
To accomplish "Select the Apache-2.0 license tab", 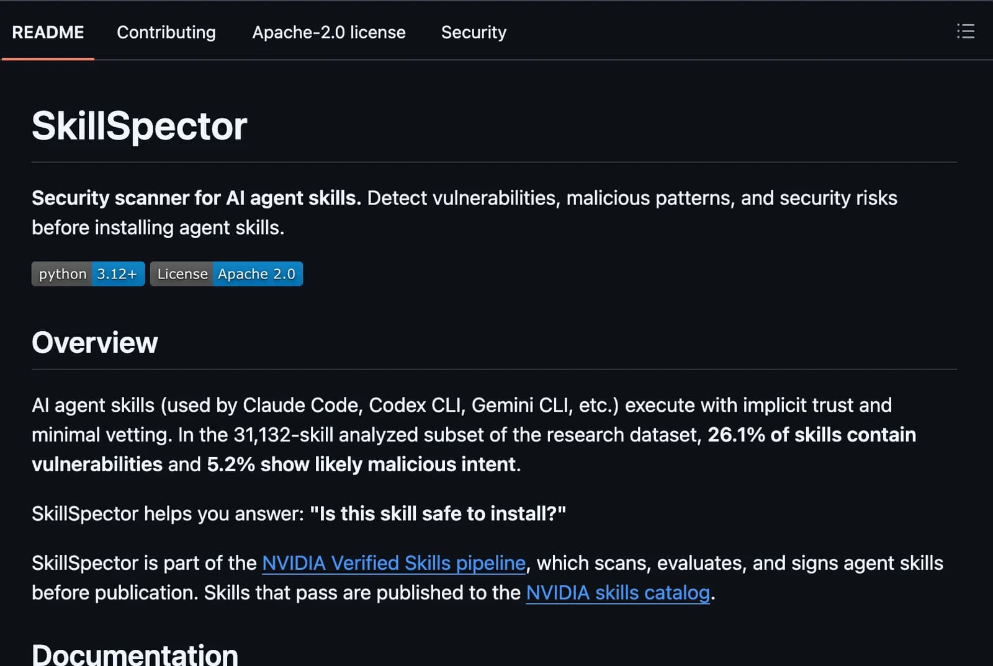I will (x=329, y=32).
